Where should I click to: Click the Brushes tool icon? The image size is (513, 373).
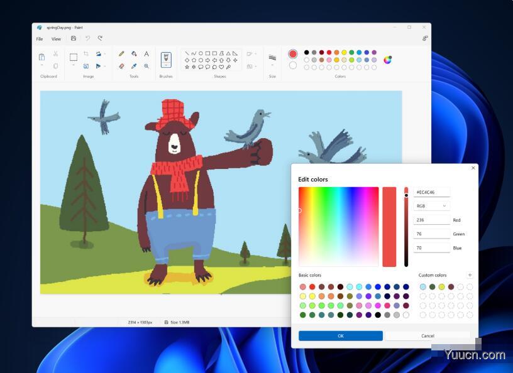(166, 58)
